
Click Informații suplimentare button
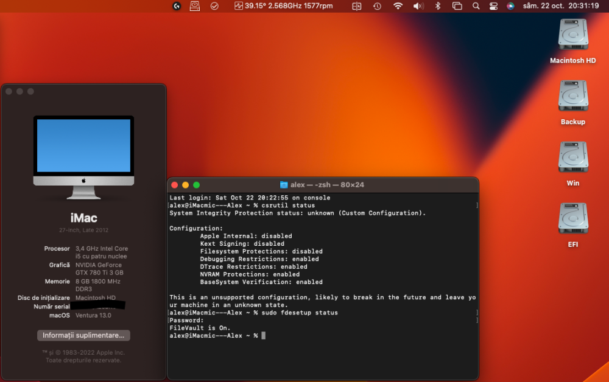[83, 335]
